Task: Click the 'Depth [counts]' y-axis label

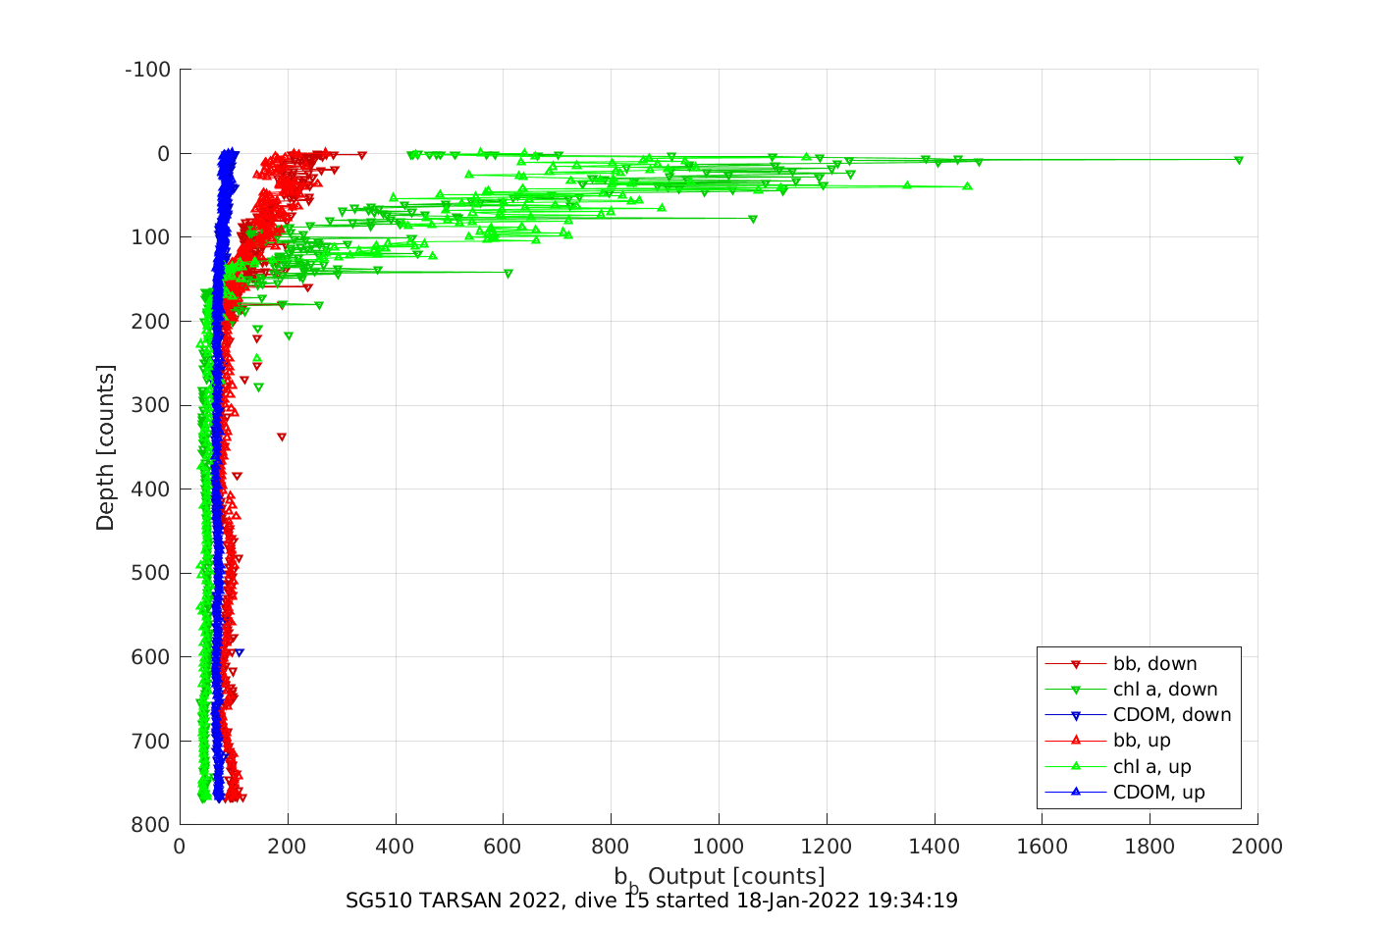Action: click(x=105, y=447)
